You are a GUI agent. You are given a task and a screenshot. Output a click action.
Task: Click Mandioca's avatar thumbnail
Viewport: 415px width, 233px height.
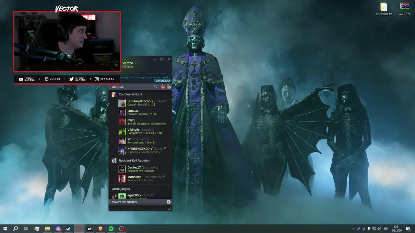pos(122,179)
